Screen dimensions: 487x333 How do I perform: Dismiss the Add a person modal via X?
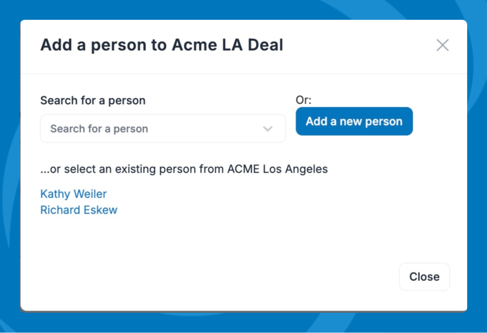click(443, 45)
